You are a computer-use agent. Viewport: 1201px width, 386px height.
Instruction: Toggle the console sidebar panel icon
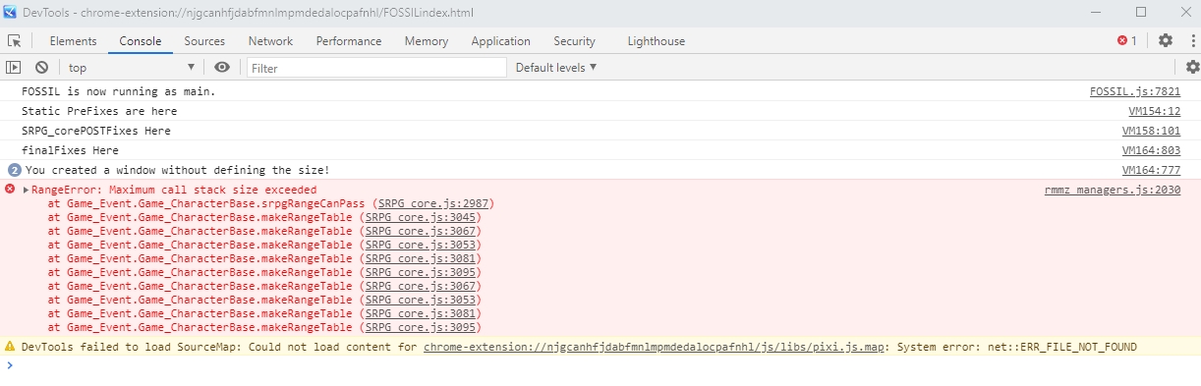pyautogui.click(x=14, y=67)
